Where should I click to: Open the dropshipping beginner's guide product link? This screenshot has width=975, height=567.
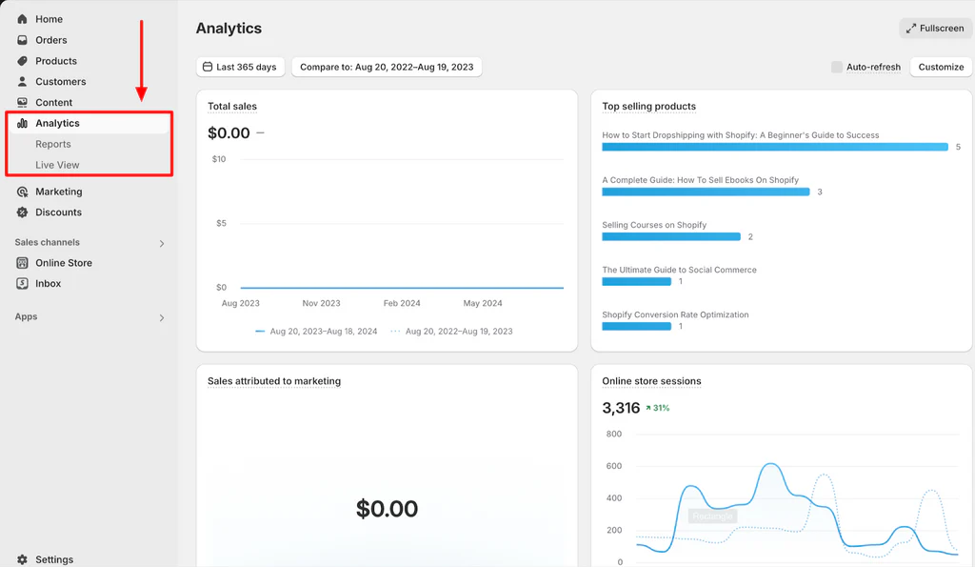pyautogui.click(x=740, y=133)
